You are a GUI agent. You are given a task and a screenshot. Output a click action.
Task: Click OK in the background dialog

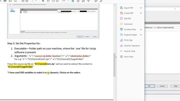(x=150, y=86)
